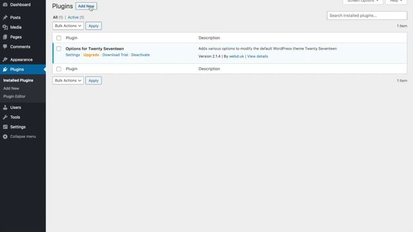Viewport: 413px width, 232px height.
Task: Open the Plugin Editor submenu item
Action: [14, 96]
